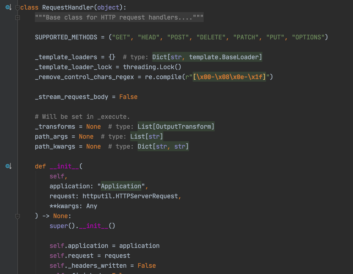
Task: Click the False value of _stream_request_body
Action: 128,97
